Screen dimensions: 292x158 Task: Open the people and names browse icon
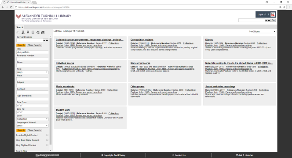click(x=23, y=32)
